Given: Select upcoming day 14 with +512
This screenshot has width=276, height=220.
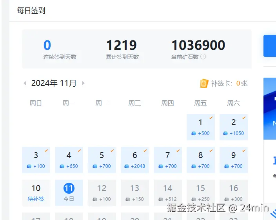Looking at the screenshot, I should point(168,193).
